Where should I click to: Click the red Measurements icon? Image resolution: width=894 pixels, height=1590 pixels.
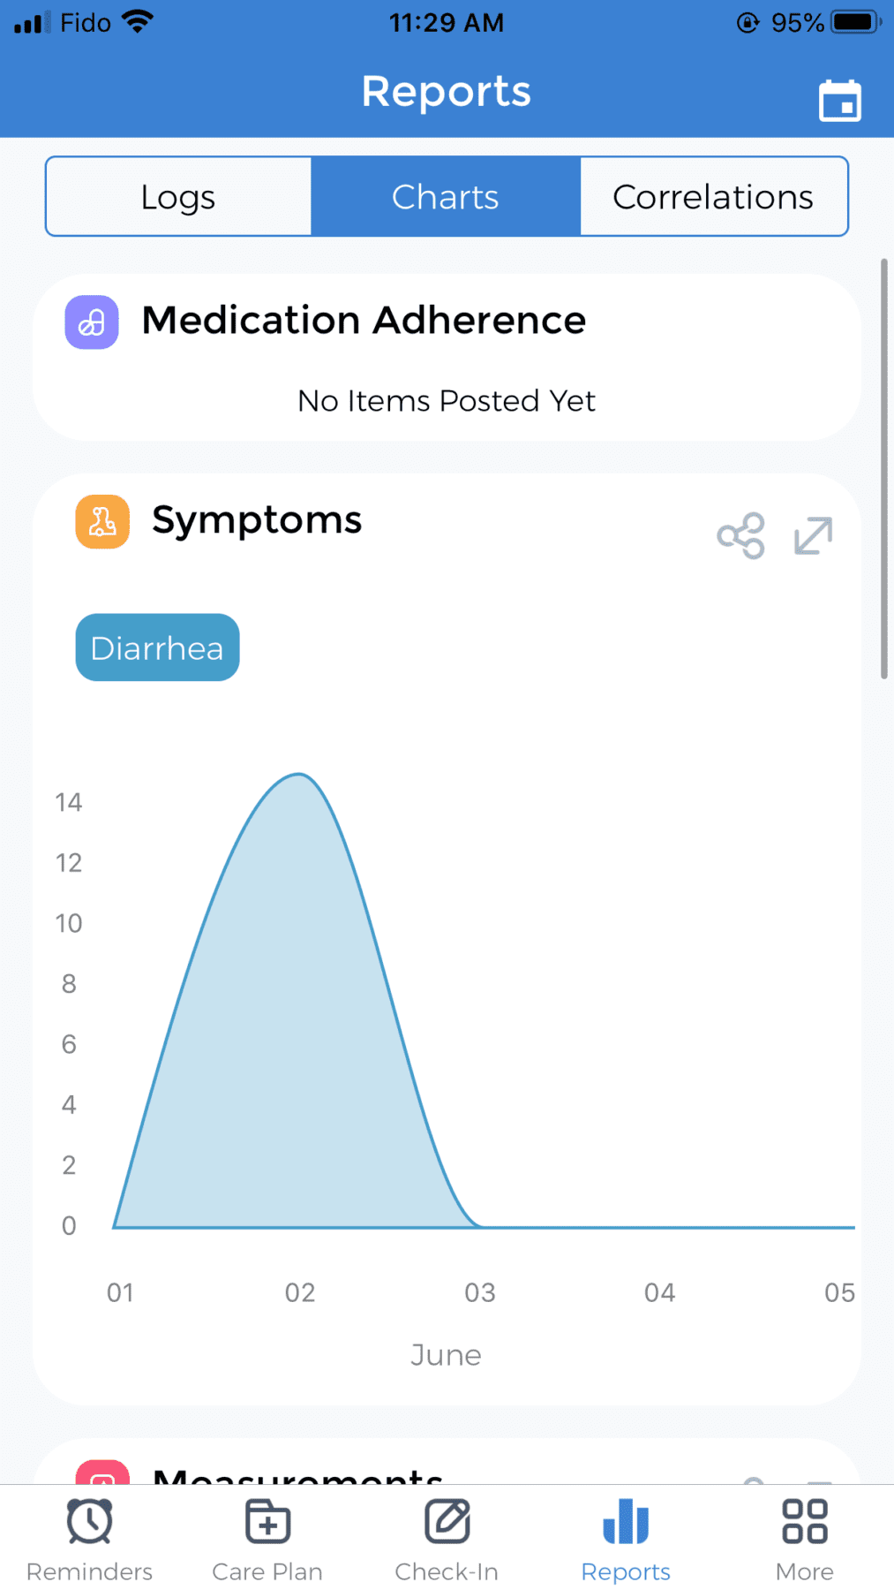[x=102, y=1473]
